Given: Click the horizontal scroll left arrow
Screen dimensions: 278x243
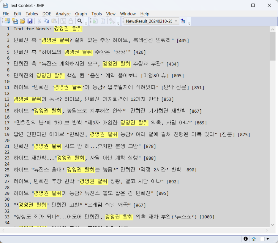Looking at the screenshot, I should click(3, 230).
